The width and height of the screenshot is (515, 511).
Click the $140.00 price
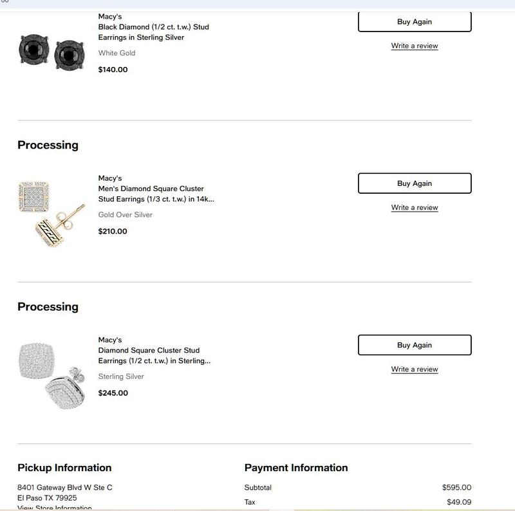point(113,70)
